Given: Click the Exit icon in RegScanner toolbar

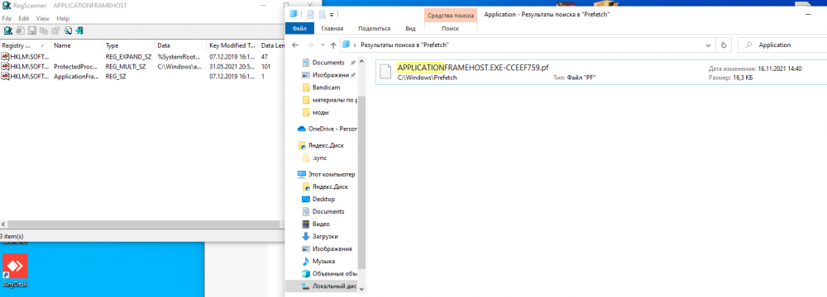Looking at the screenshot, I should click(x=79, y=31).
